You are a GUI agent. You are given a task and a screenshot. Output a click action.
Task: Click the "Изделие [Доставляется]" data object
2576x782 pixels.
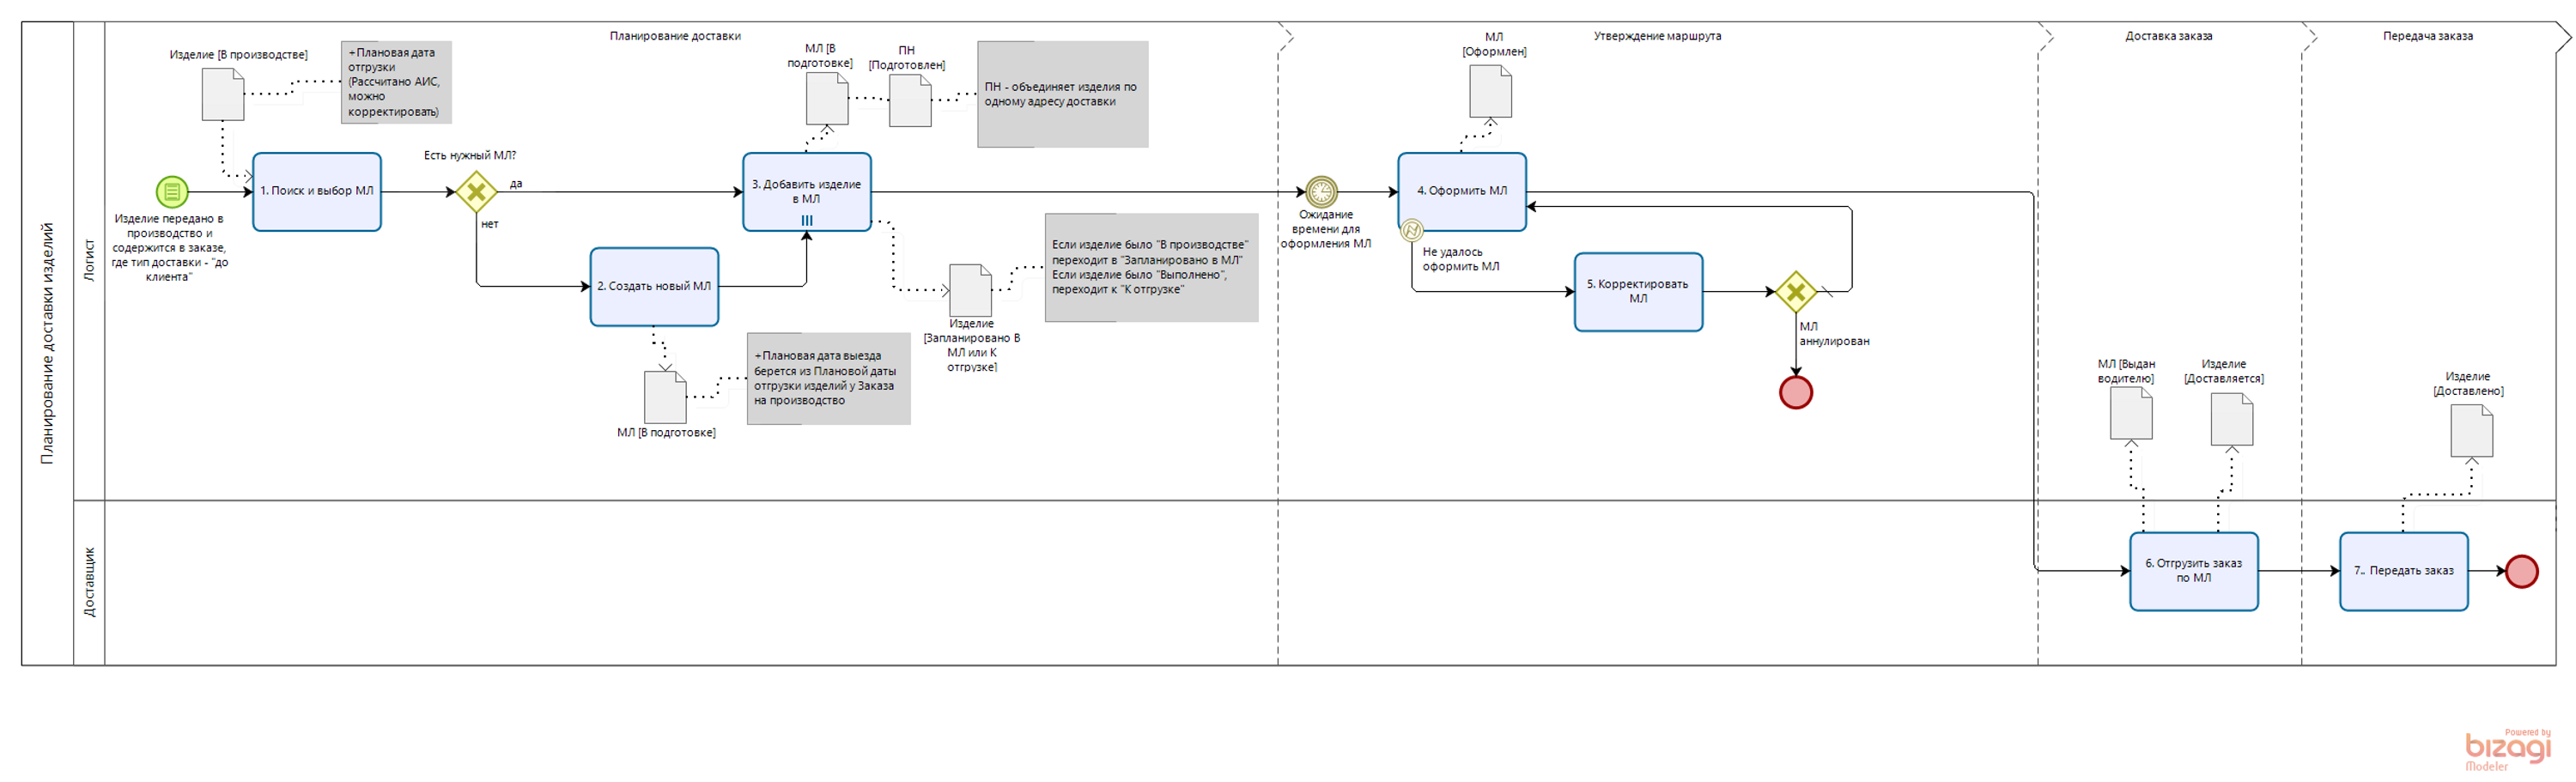click(x=2231, y=419)
